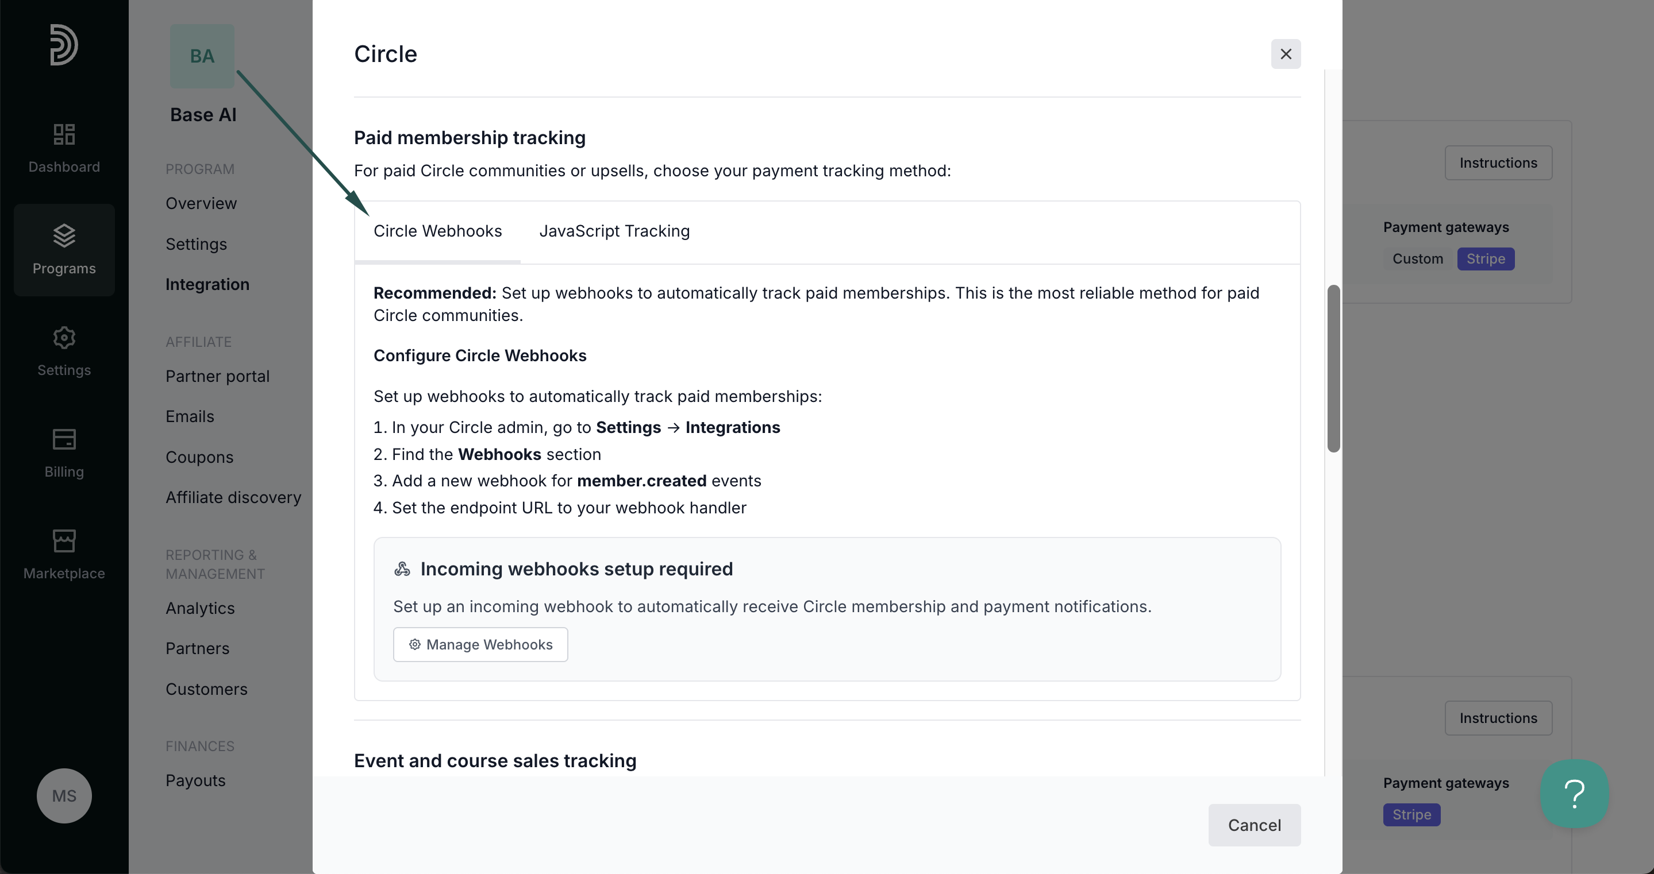Click the top Instructions button

click(x=1499, y=163)
